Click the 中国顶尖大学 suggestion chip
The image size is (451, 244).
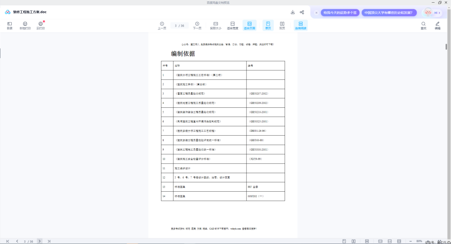click(x=389, y=13)
